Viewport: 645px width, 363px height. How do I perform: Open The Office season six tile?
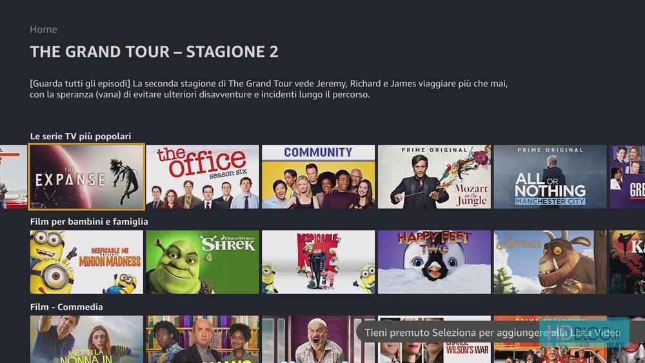coord(203,177)
